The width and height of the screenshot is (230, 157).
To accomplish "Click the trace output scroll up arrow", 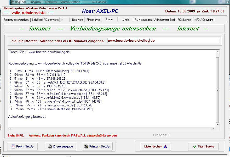I will [x=217, y=52].
